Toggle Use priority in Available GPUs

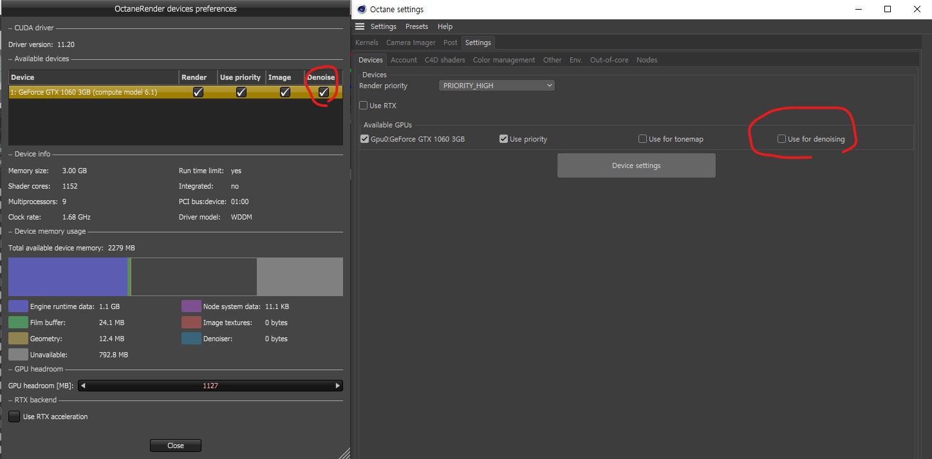pos(503,139)
